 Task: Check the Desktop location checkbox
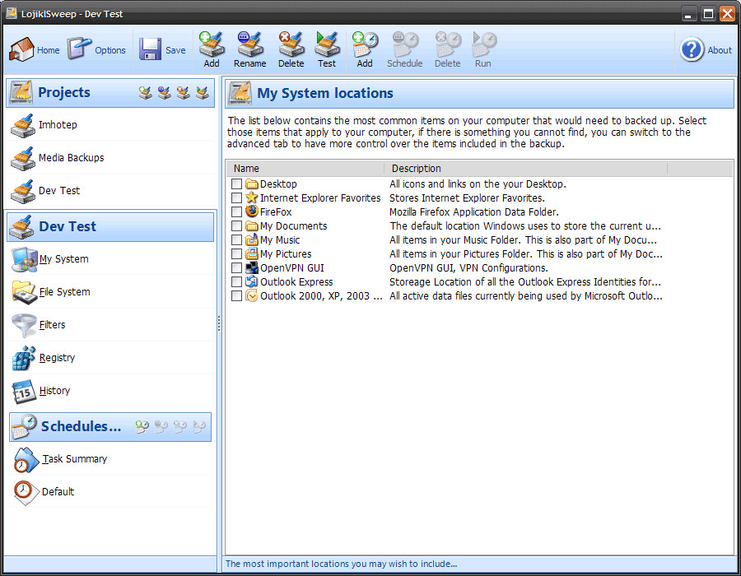pyautogui.click(x=237, y=183)
